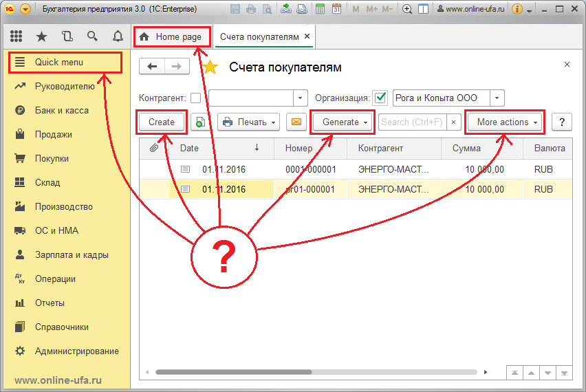Click the envelope send email icon
Image resolution: width=586 pixels, height=392 pixels.
pos(296,122)
